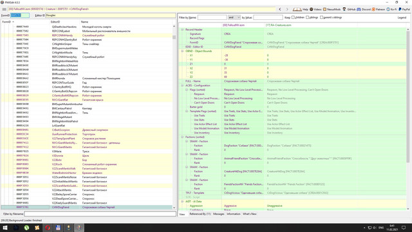Image resolution: width=412 pixels, height=232 pixels.
Task: Collapse the OBND - Object Bounds node
Action: (182, 51)
